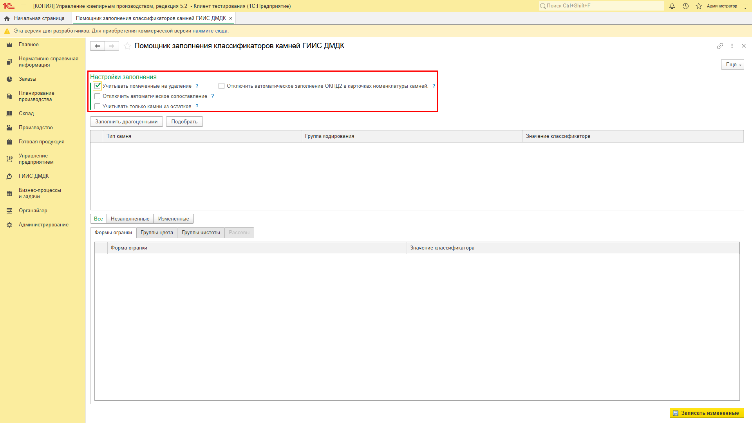The width and height of the screenshot is (752, 423).
Task: Add this form to favorites star
Action: 127,46
